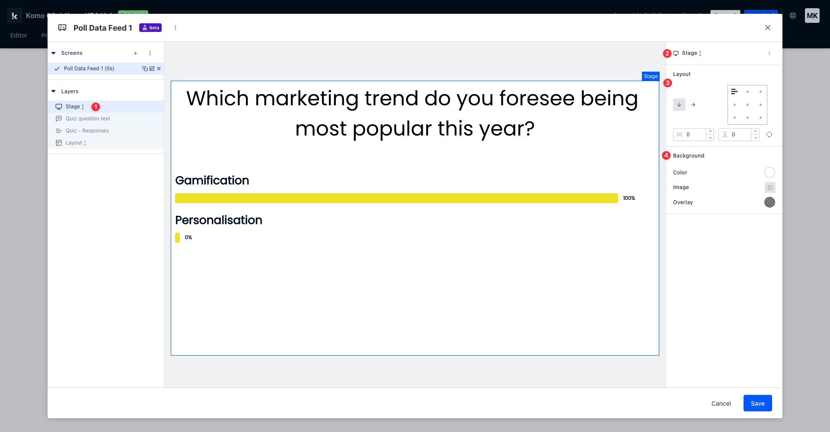Screen dimensions: 830x432
Task: Select center alignment in the layout grid
Action: coord(747,105)
